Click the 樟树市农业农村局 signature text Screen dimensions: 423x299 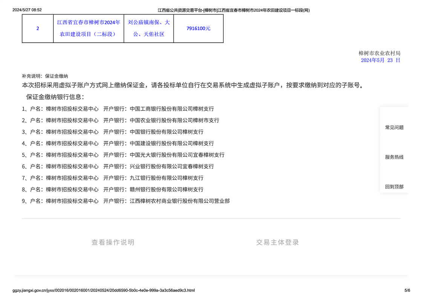click(379, 53)
